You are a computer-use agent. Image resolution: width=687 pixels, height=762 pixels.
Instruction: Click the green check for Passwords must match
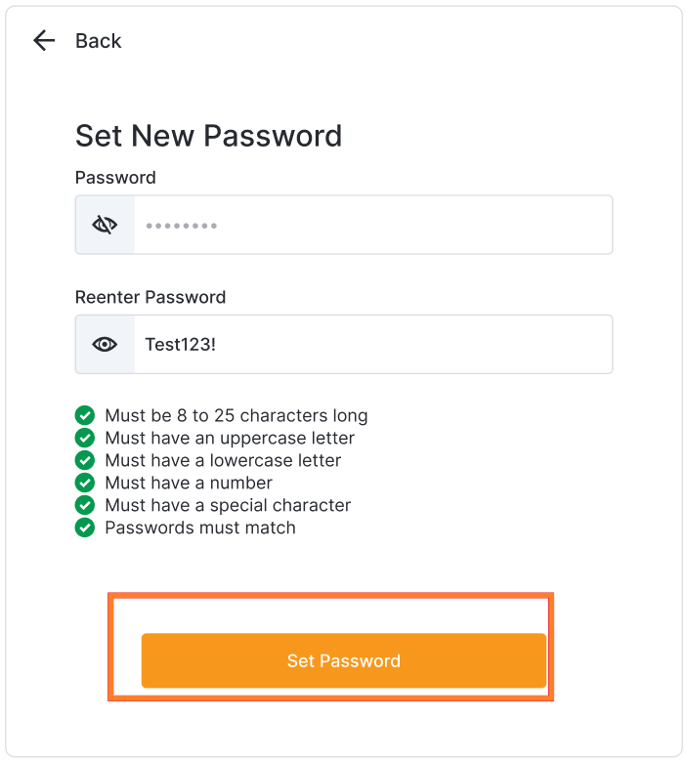[85, 528]
